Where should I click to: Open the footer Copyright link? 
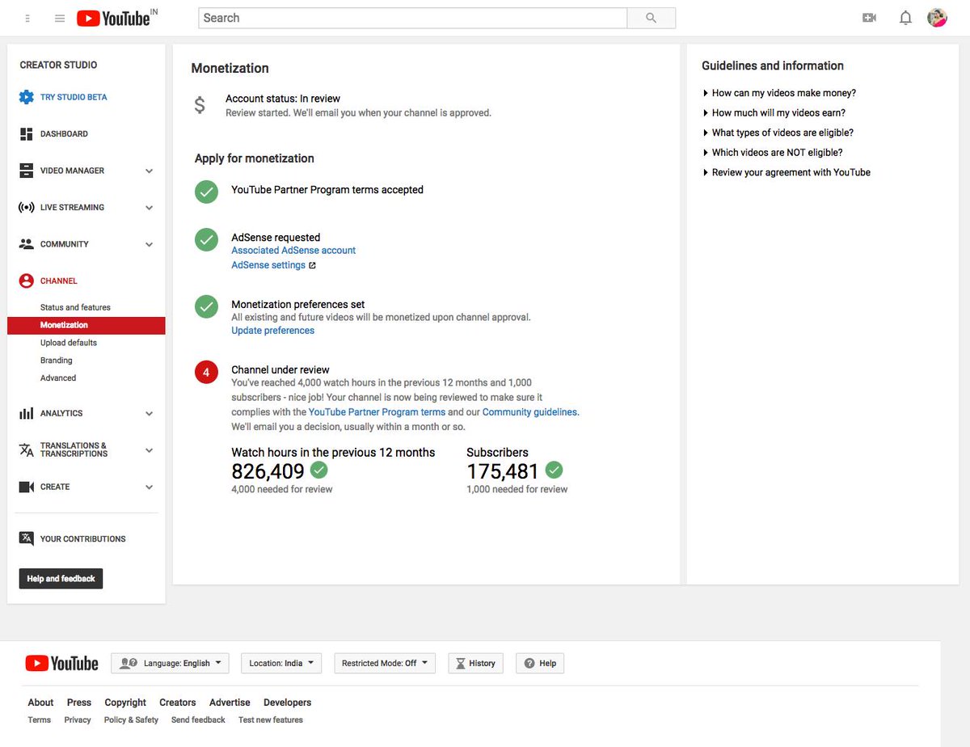click(125, 703)
